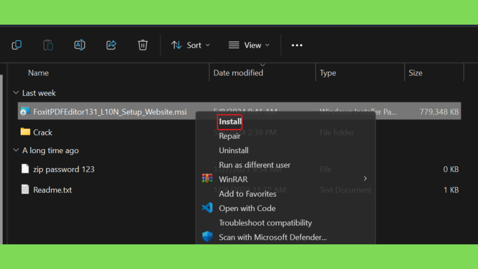
Task: Expand the WinRAR submenu arrow
Action: (365, 179)
